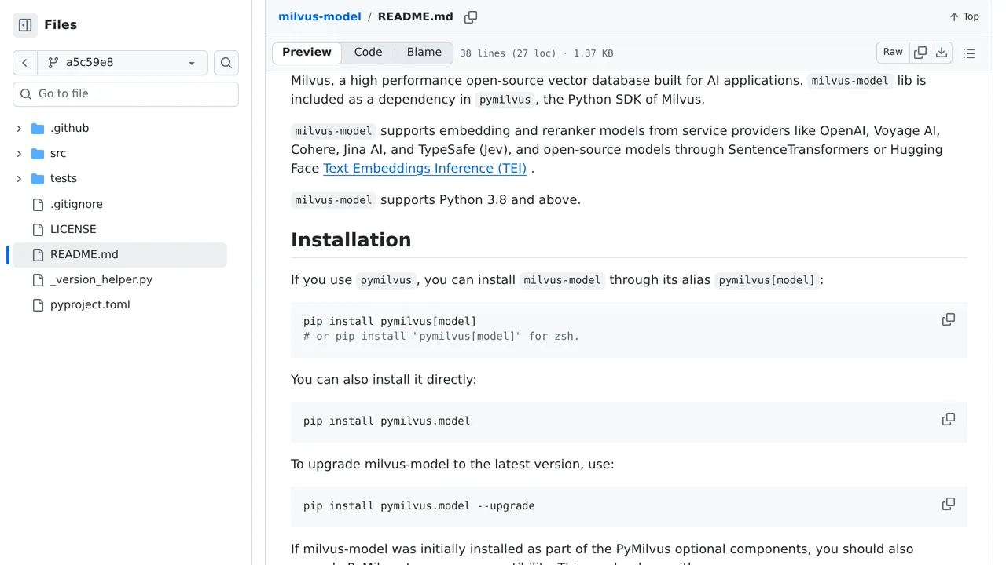
Task: Open the src folder in tree
Action: (58, 153)
